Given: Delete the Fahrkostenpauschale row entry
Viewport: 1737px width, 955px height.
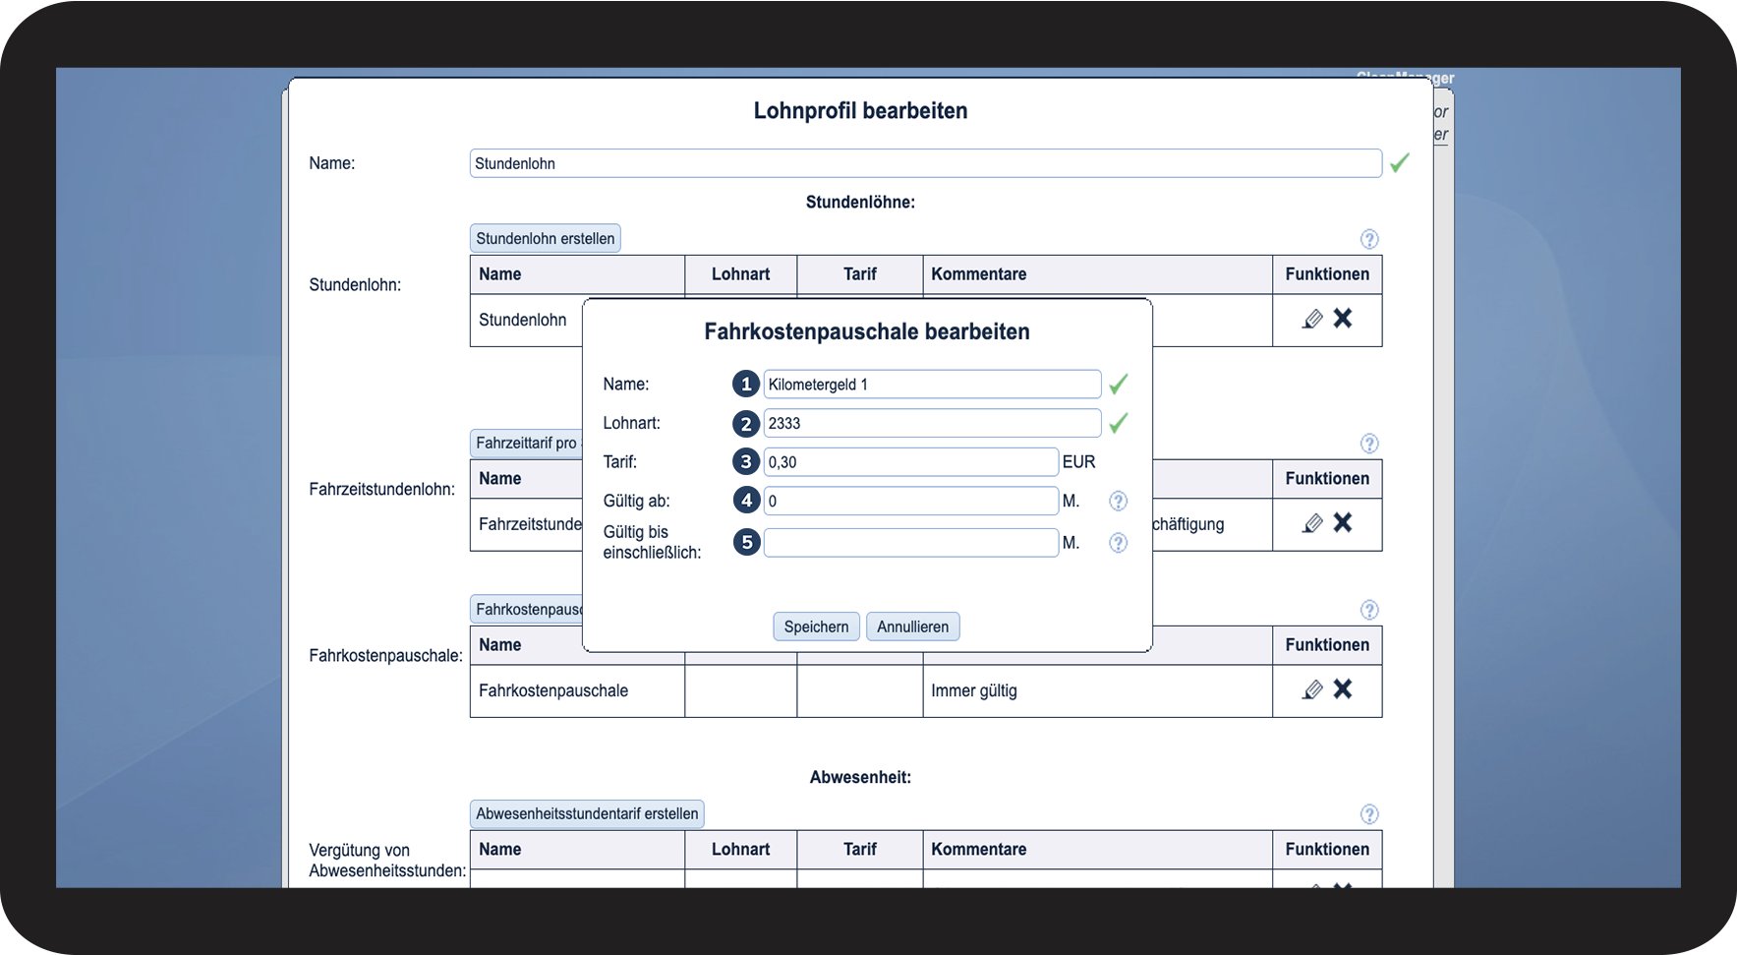Looking at the screenshot, I should click(x=1343, y=689).
